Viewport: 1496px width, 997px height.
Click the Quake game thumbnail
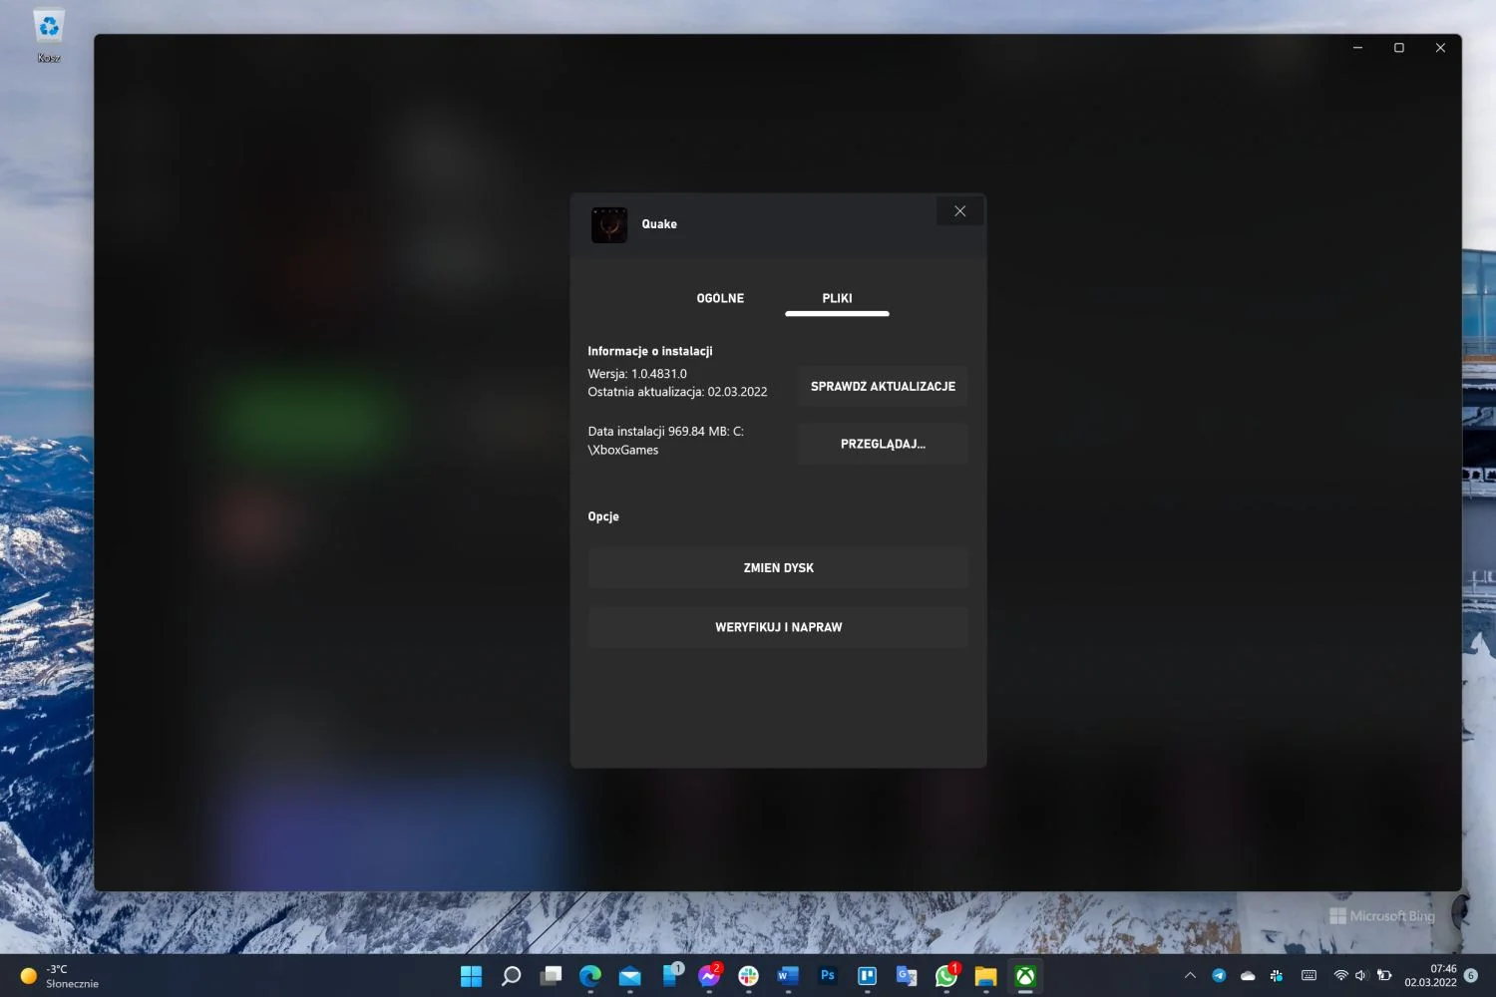coord(609,224)
